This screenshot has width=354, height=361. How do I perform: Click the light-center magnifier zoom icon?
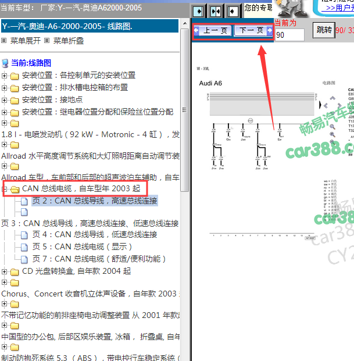coord(332,126)
